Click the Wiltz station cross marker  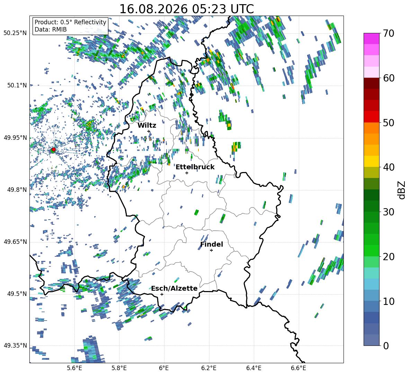tap(149, 131)
